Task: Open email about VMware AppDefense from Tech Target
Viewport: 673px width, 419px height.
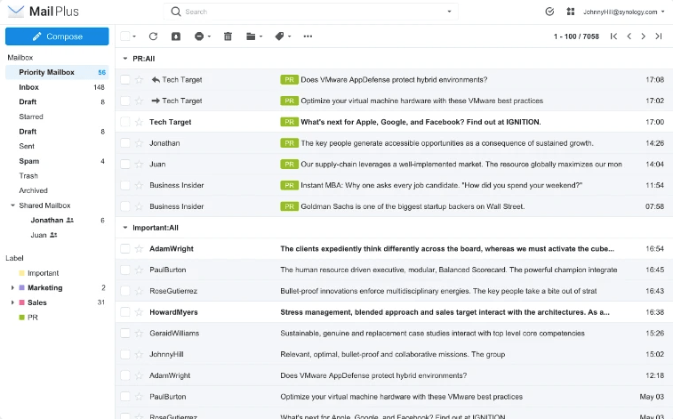Action: 394,79
